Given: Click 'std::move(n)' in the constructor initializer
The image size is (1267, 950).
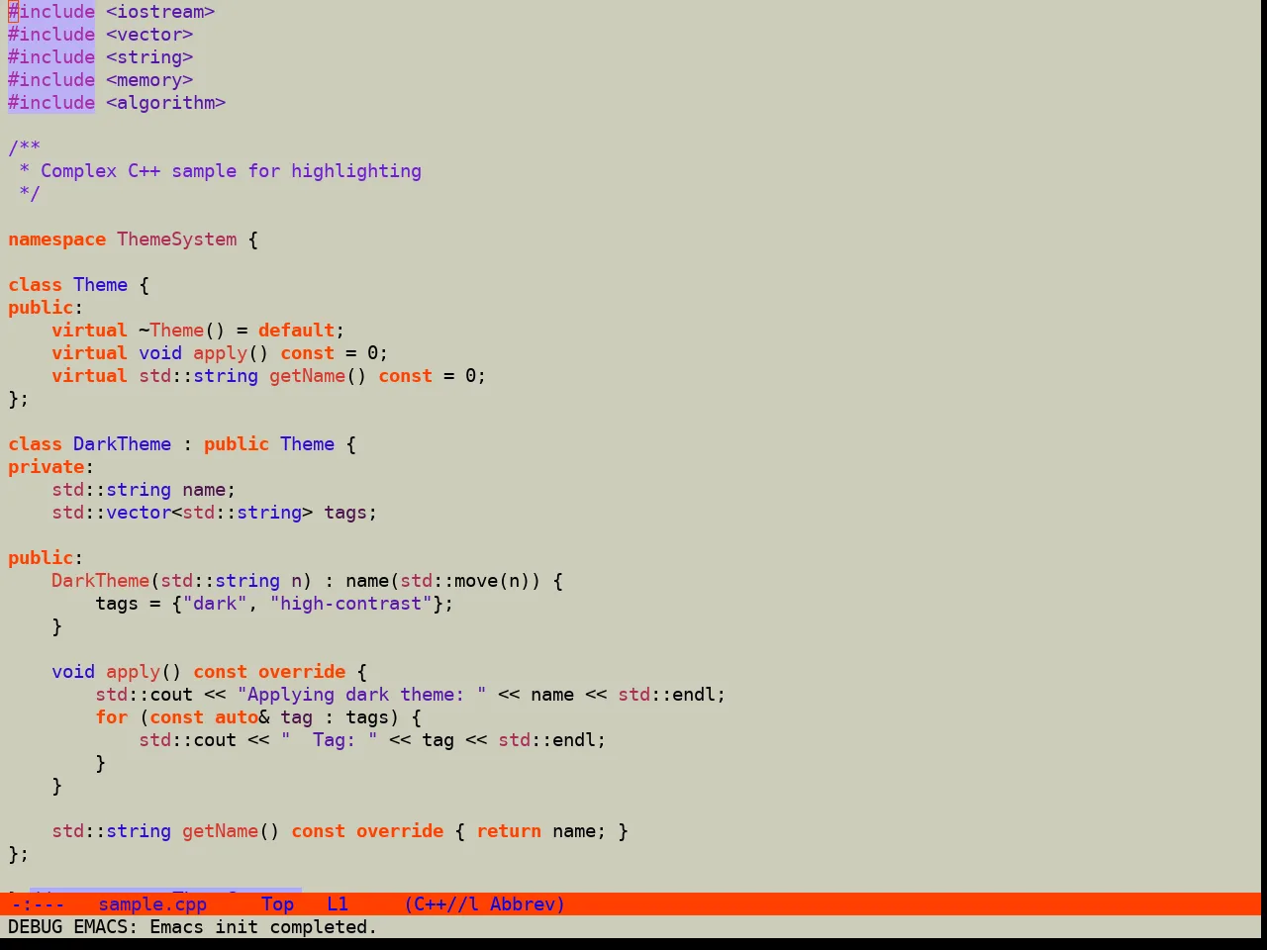Looking at the screenshot, I should [x=465, y=581].
